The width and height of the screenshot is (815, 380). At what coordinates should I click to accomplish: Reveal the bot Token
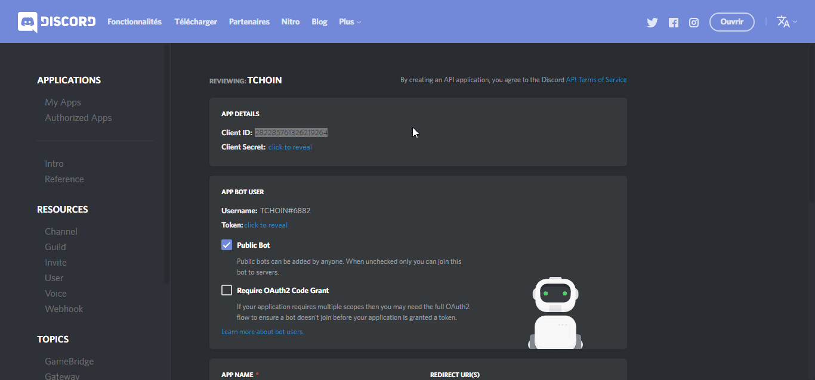pos(266,225)
